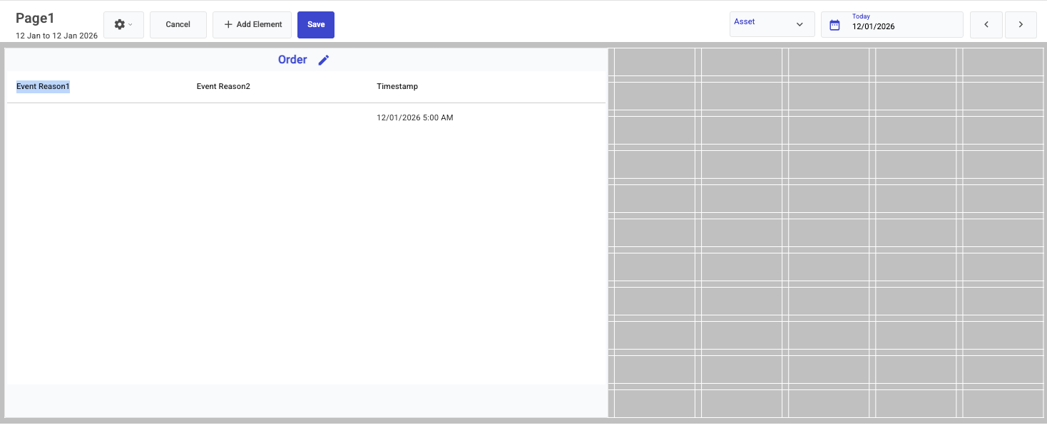1047x440 pixels.
Task: Open the gear settings menu
Action: (120, 24)
